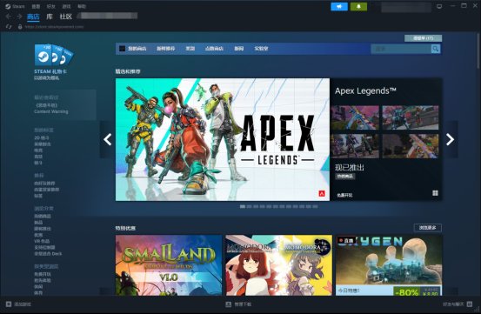Enter Big Picture mode via monitor icon
This screenshot has width=481, height=314.
click(439, 6)
